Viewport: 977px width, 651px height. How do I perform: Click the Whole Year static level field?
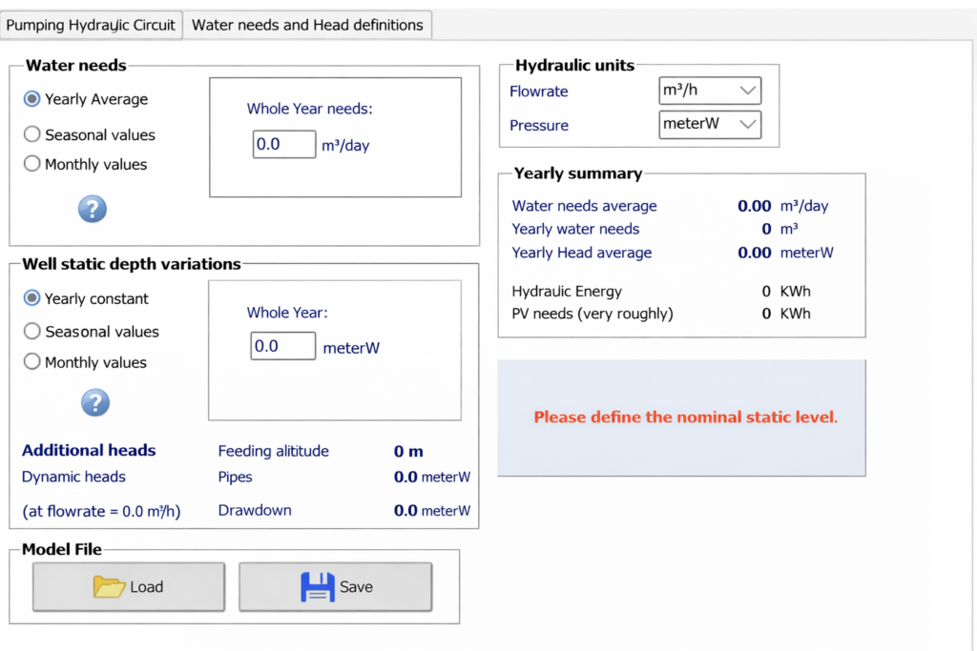click(x=282, y=345)
